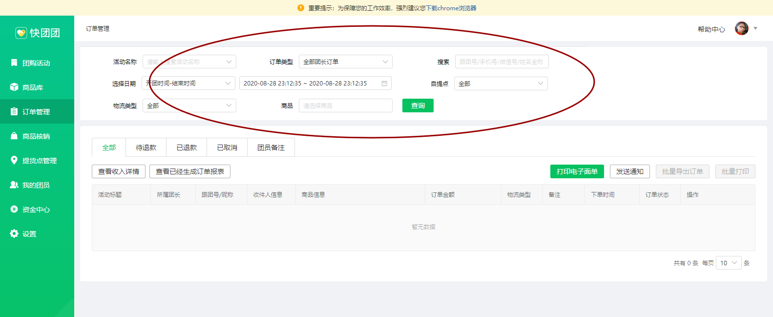The width and height of the screenshot is (773, 317).
Task: Switch to the 待退款 tab
Action: pyautogui.click(x=146, y=148)
